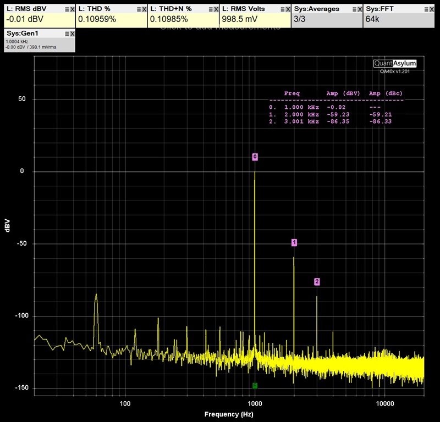The width and height of the screenshot is (440, 422).
Task: Click the -100 Y-axis tick label
Action: [x=22, y=316]
